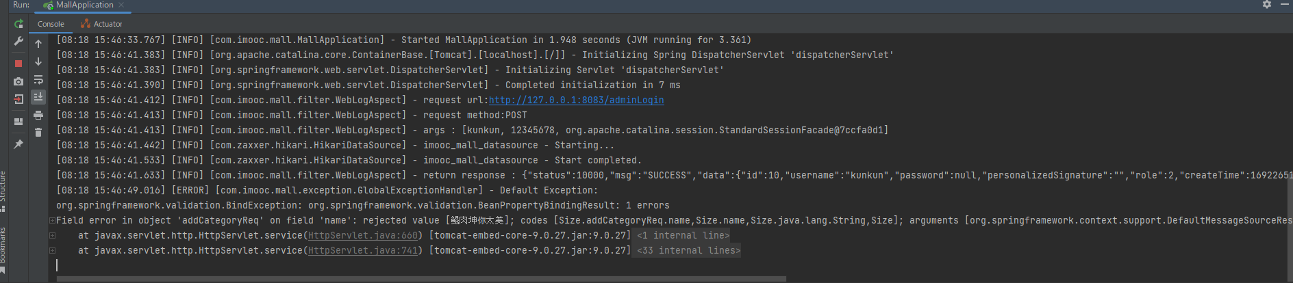Expand the '1 internal line' folded stack frames
Screen dimensions: 1293x283
(x=683, y=236)
